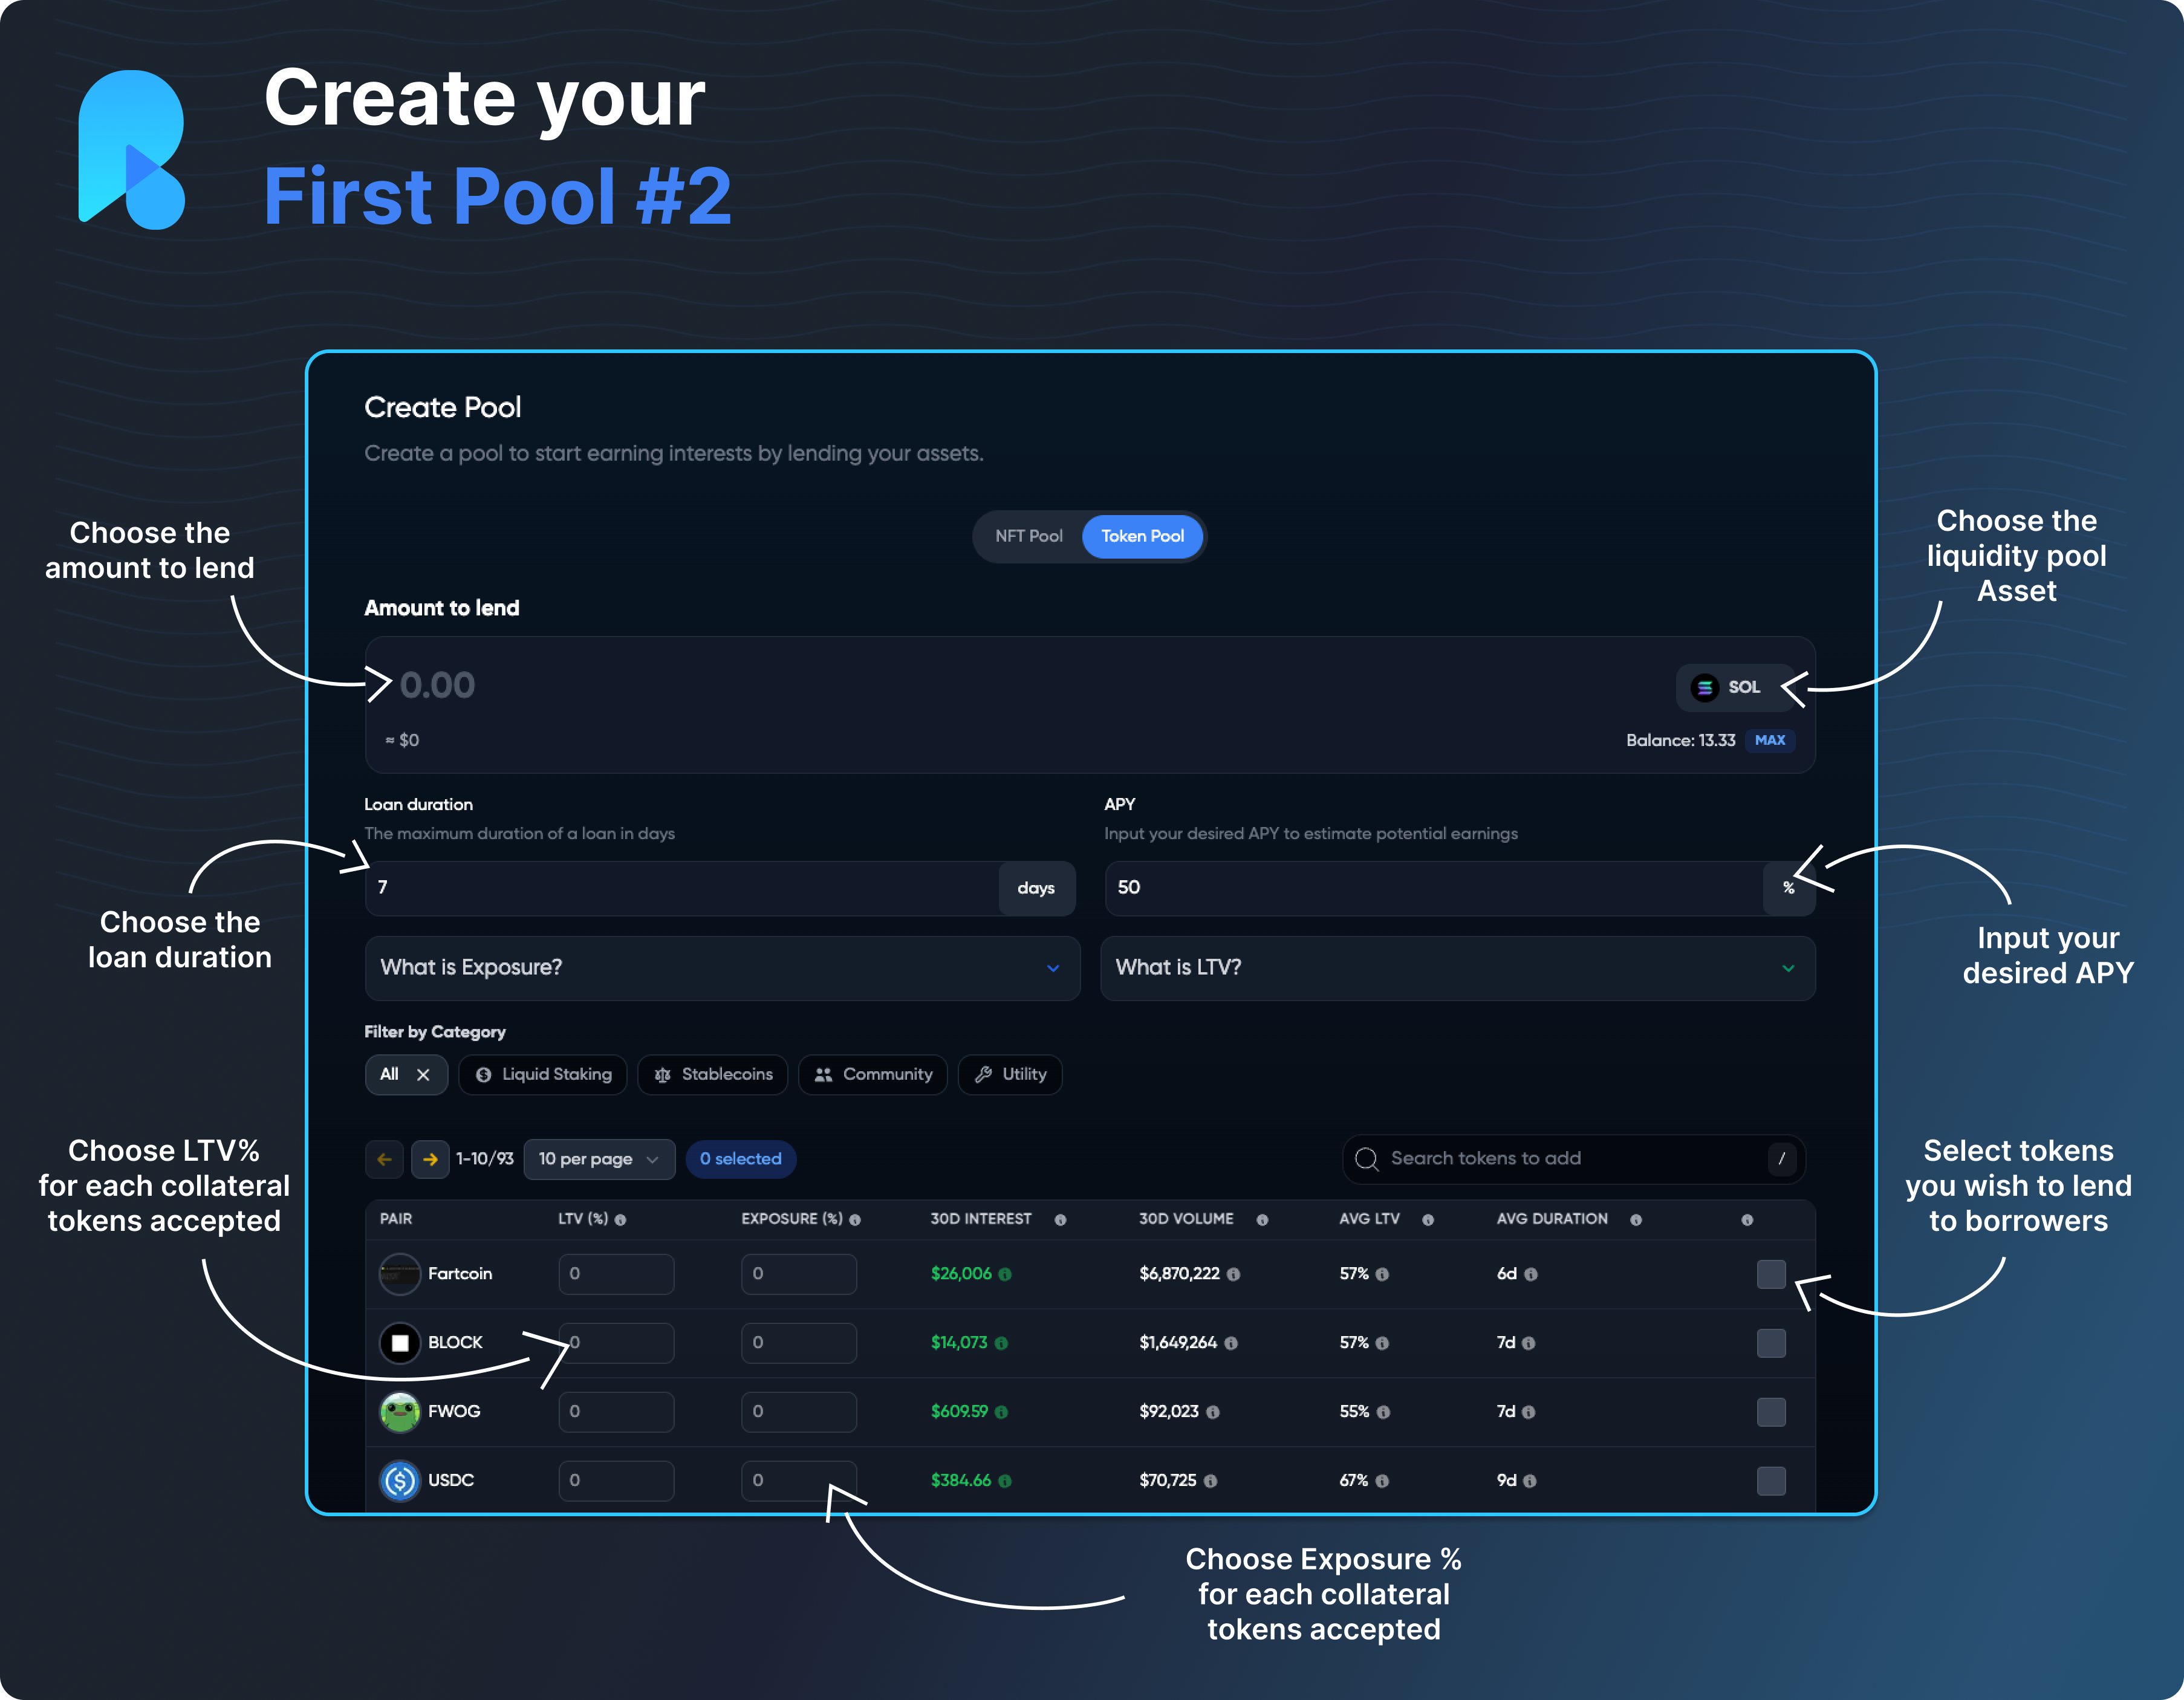Screen dimensions: 2184x1700
Task: Expand the What is LTV? section
Action: tap(1457, 968)
